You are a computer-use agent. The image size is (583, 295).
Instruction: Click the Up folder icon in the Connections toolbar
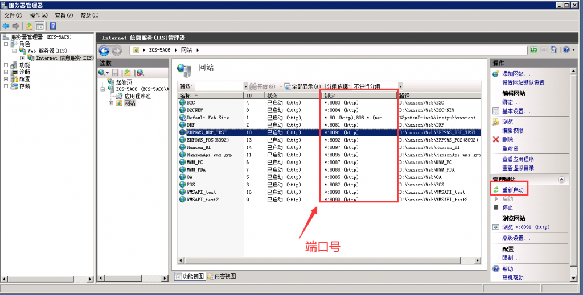128,73
